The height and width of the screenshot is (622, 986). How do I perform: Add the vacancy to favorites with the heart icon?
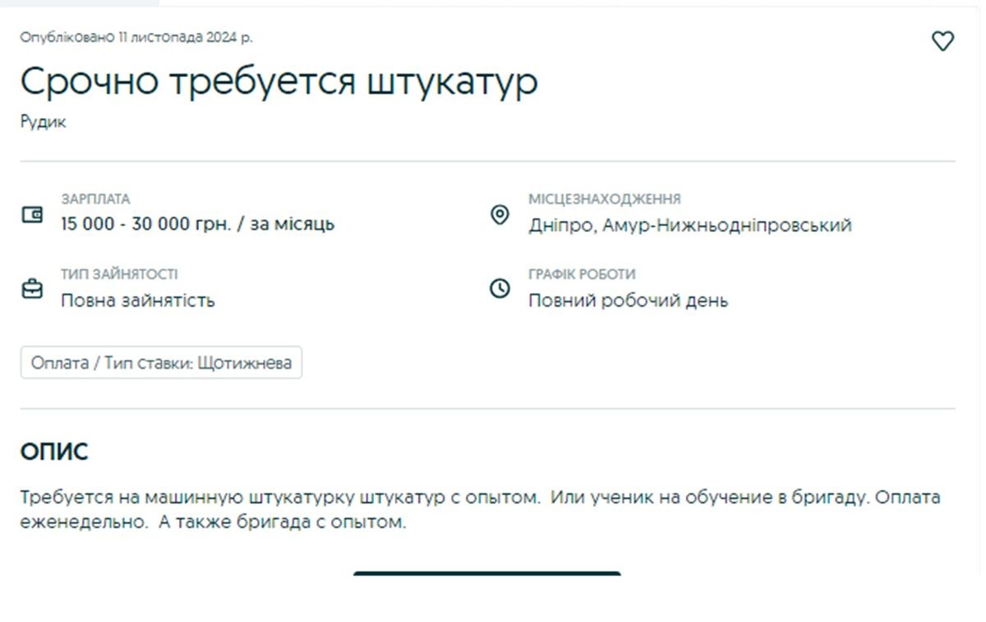[942, 41]
